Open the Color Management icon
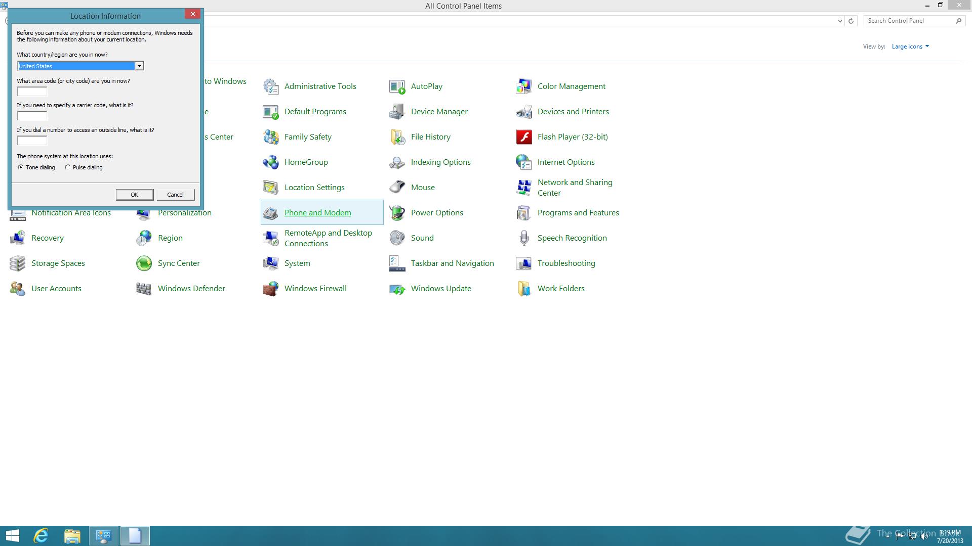The width and height of the screenshot is (972, 546). pos(524,86)
